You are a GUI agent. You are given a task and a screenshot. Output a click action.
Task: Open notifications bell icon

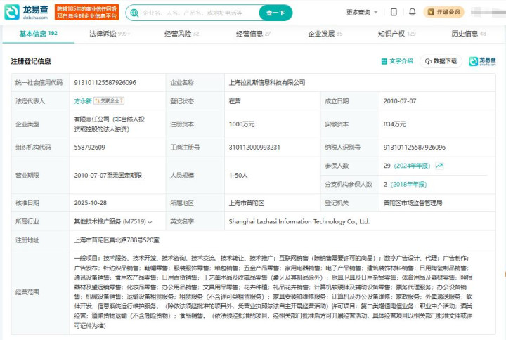click(x=411, y=12)
